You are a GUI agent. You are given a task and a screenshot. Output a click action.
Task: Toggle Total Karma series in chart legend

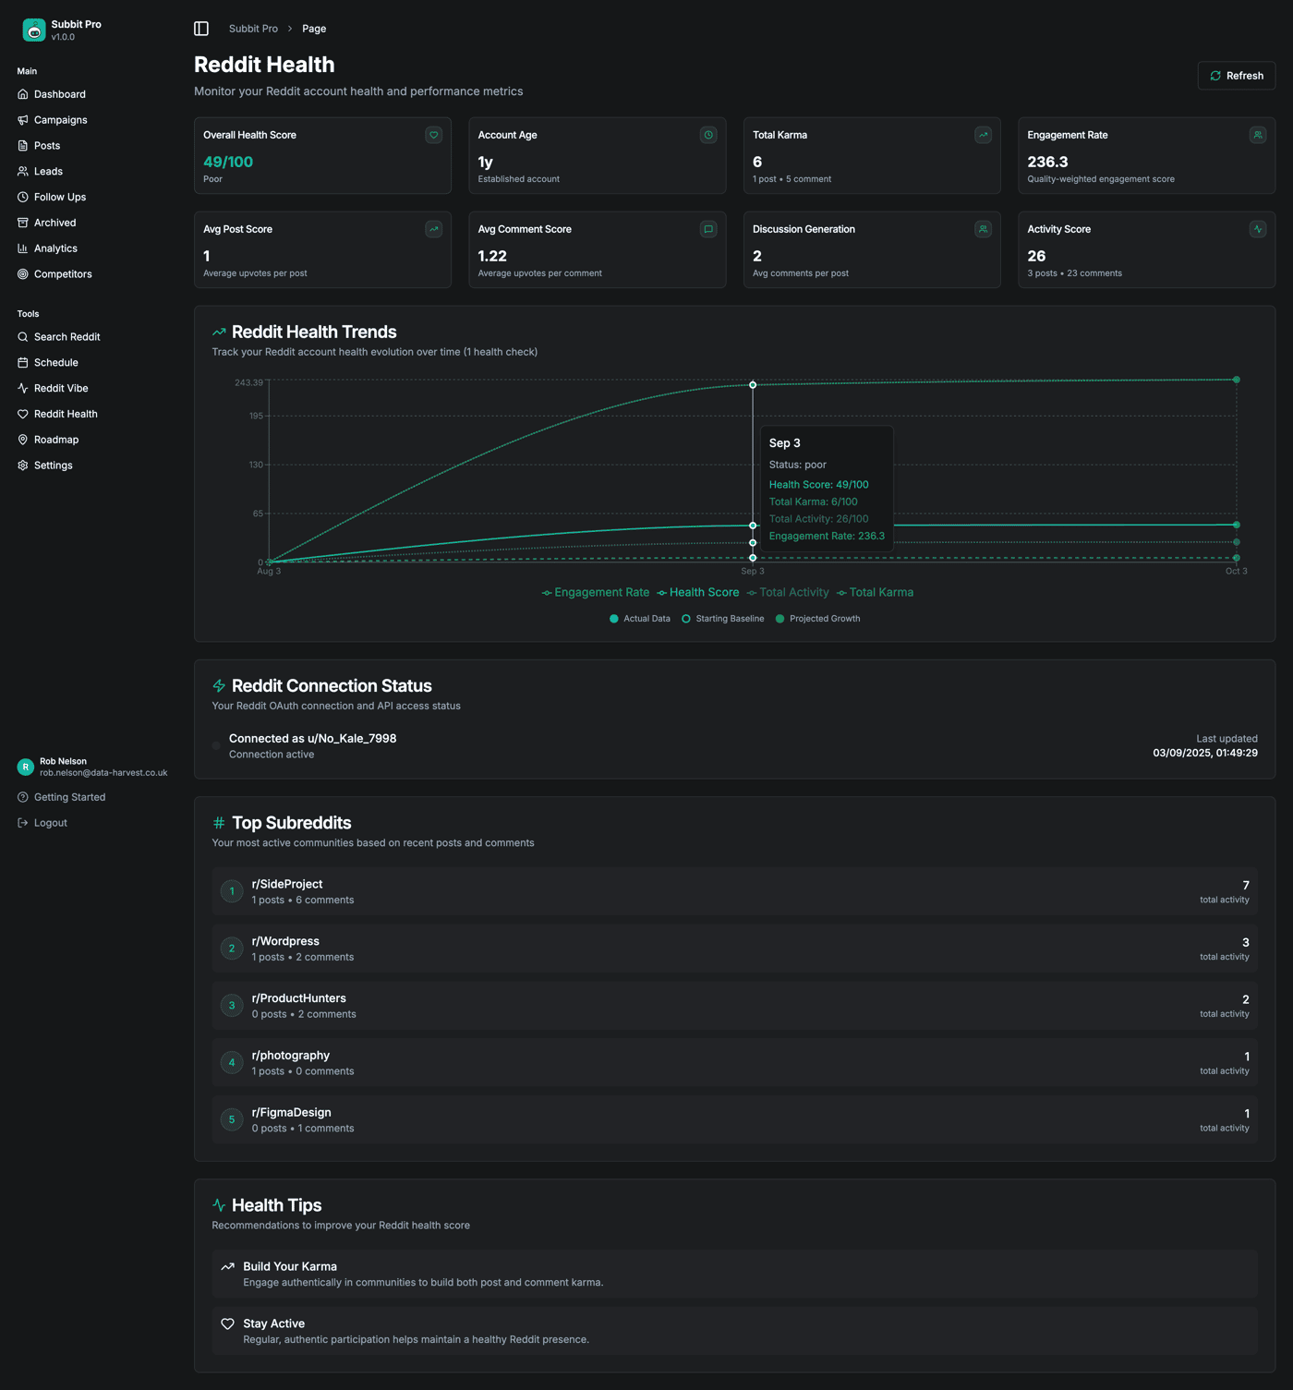[x=876, y=593]
